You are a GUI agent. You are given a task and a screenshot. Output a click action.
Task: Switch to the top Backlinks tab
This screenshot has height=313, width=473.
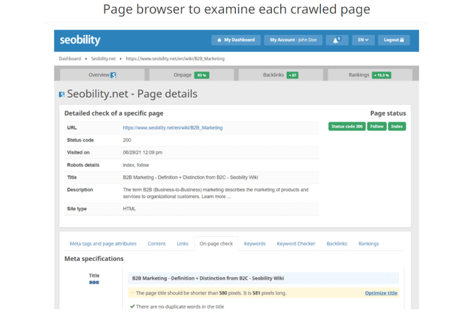[280, 75]
